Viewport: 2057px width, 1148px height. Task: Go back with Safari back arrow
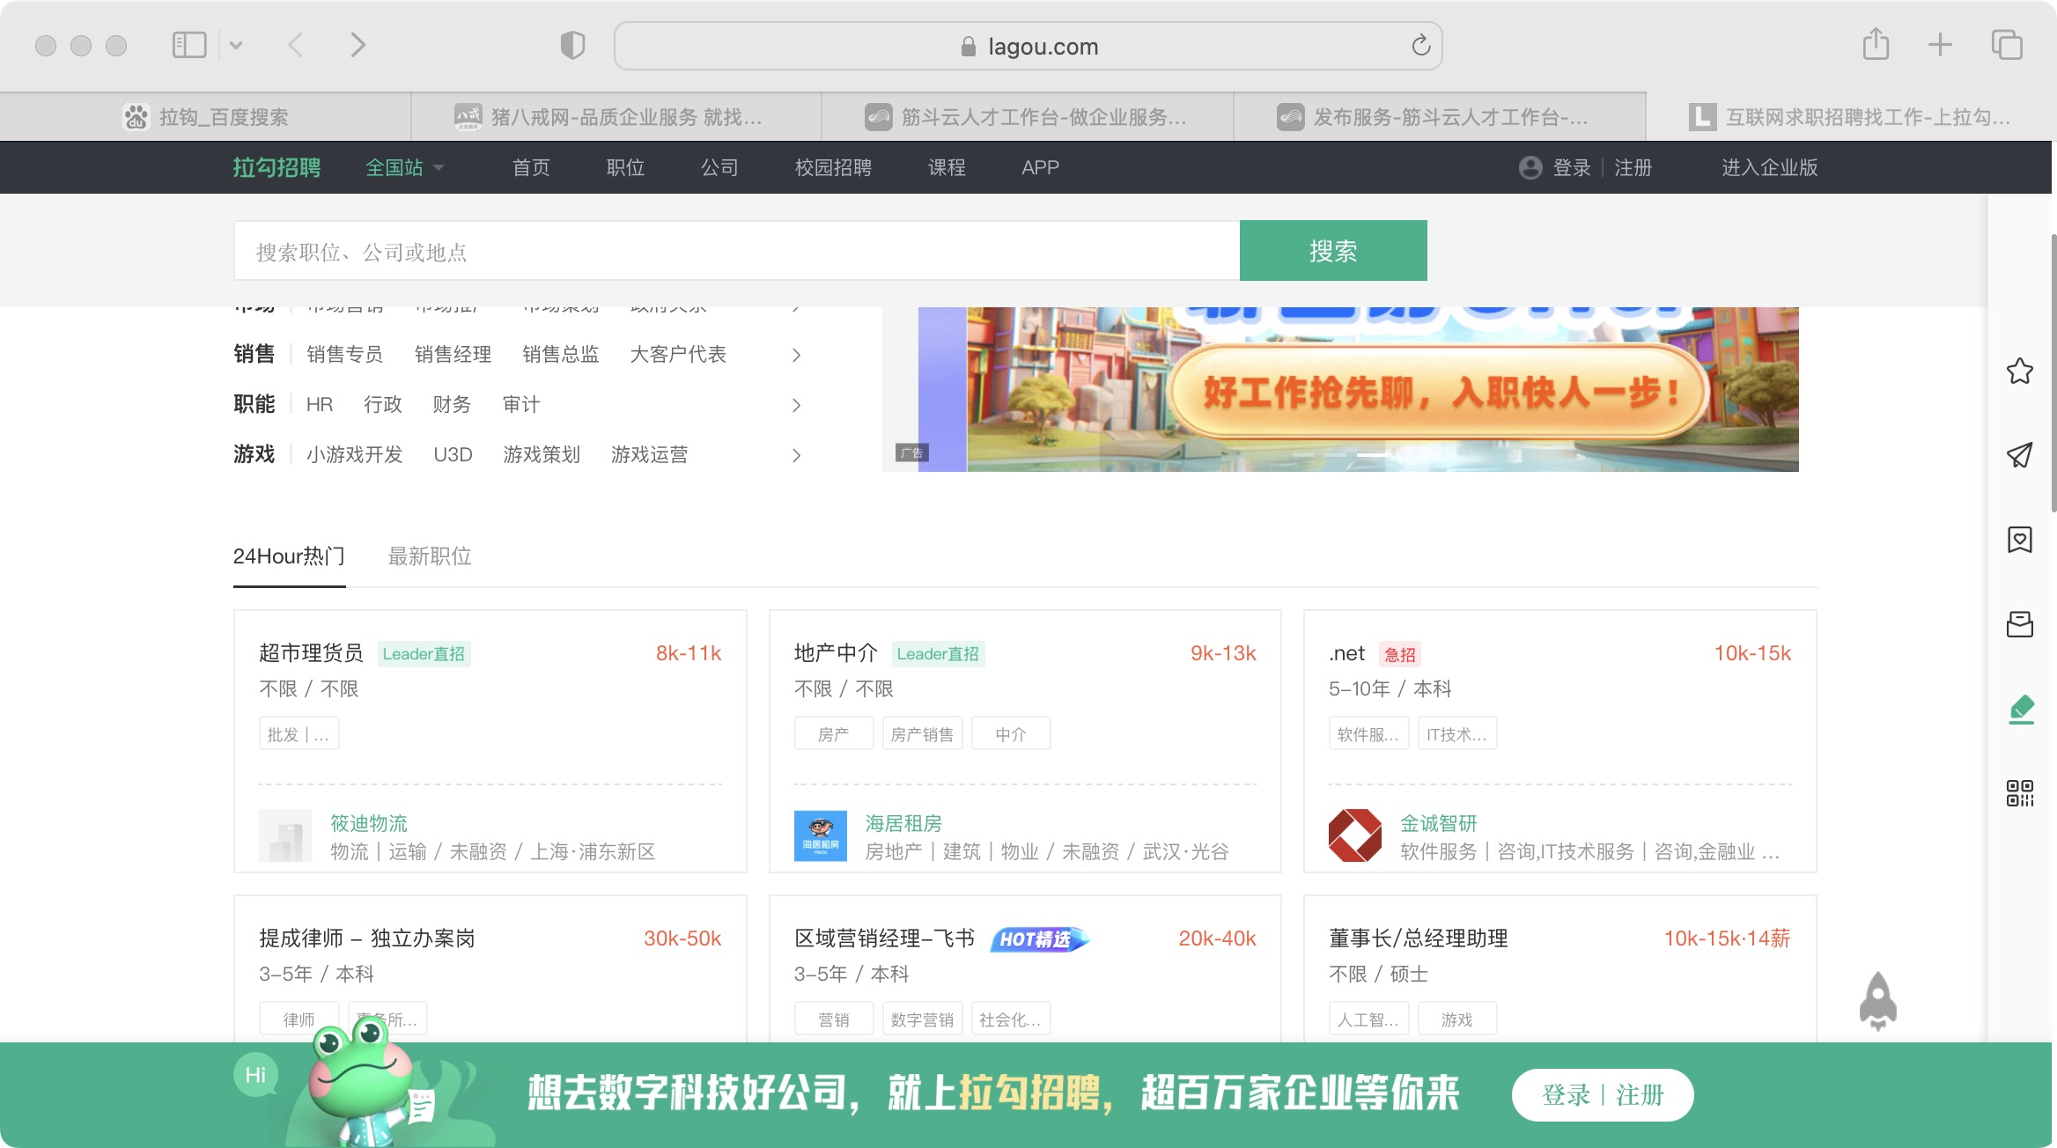pos(296,45)
